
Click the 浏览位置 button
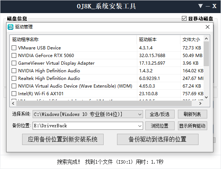point(160,126)
